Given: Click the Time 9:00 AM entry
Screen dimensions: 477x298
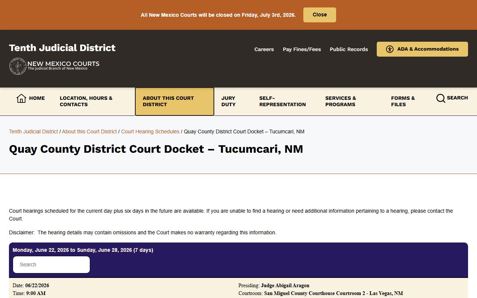Looking at the screenshot, I should click(x=29, y=293).
